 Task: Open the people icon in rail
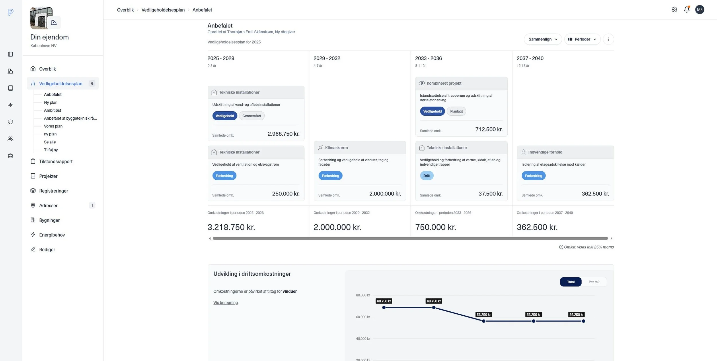(x=11, y=139)
